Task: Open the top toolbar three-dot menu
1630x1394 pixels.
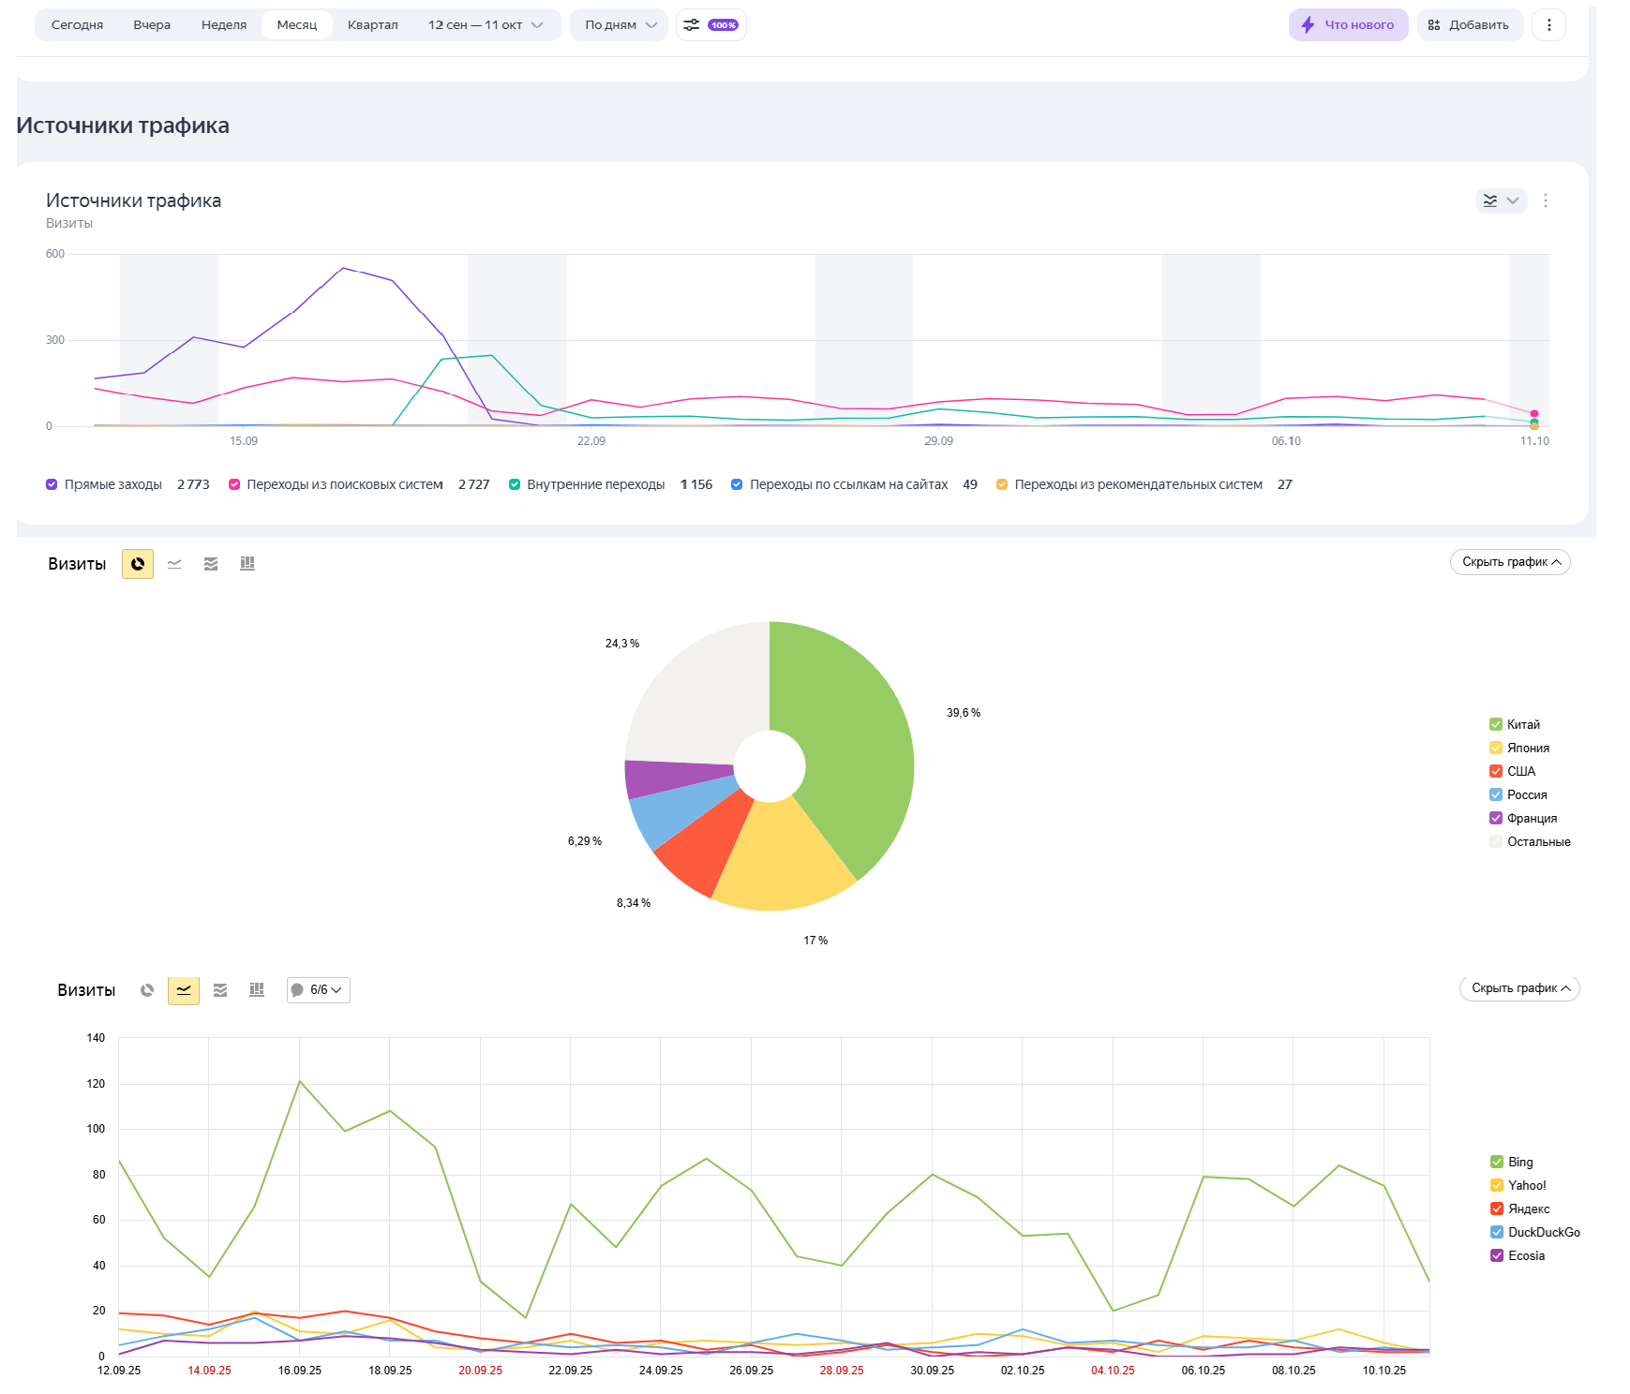Action: [x=1548, y=25]
